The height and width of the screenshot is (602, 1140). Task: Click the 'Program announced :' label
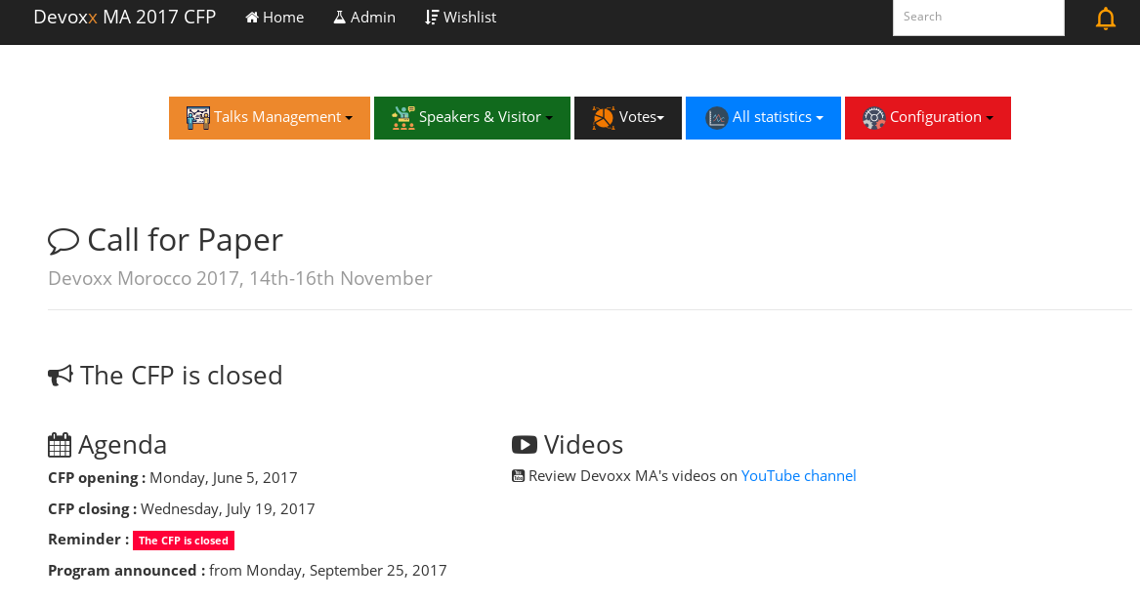coord(127,571)
